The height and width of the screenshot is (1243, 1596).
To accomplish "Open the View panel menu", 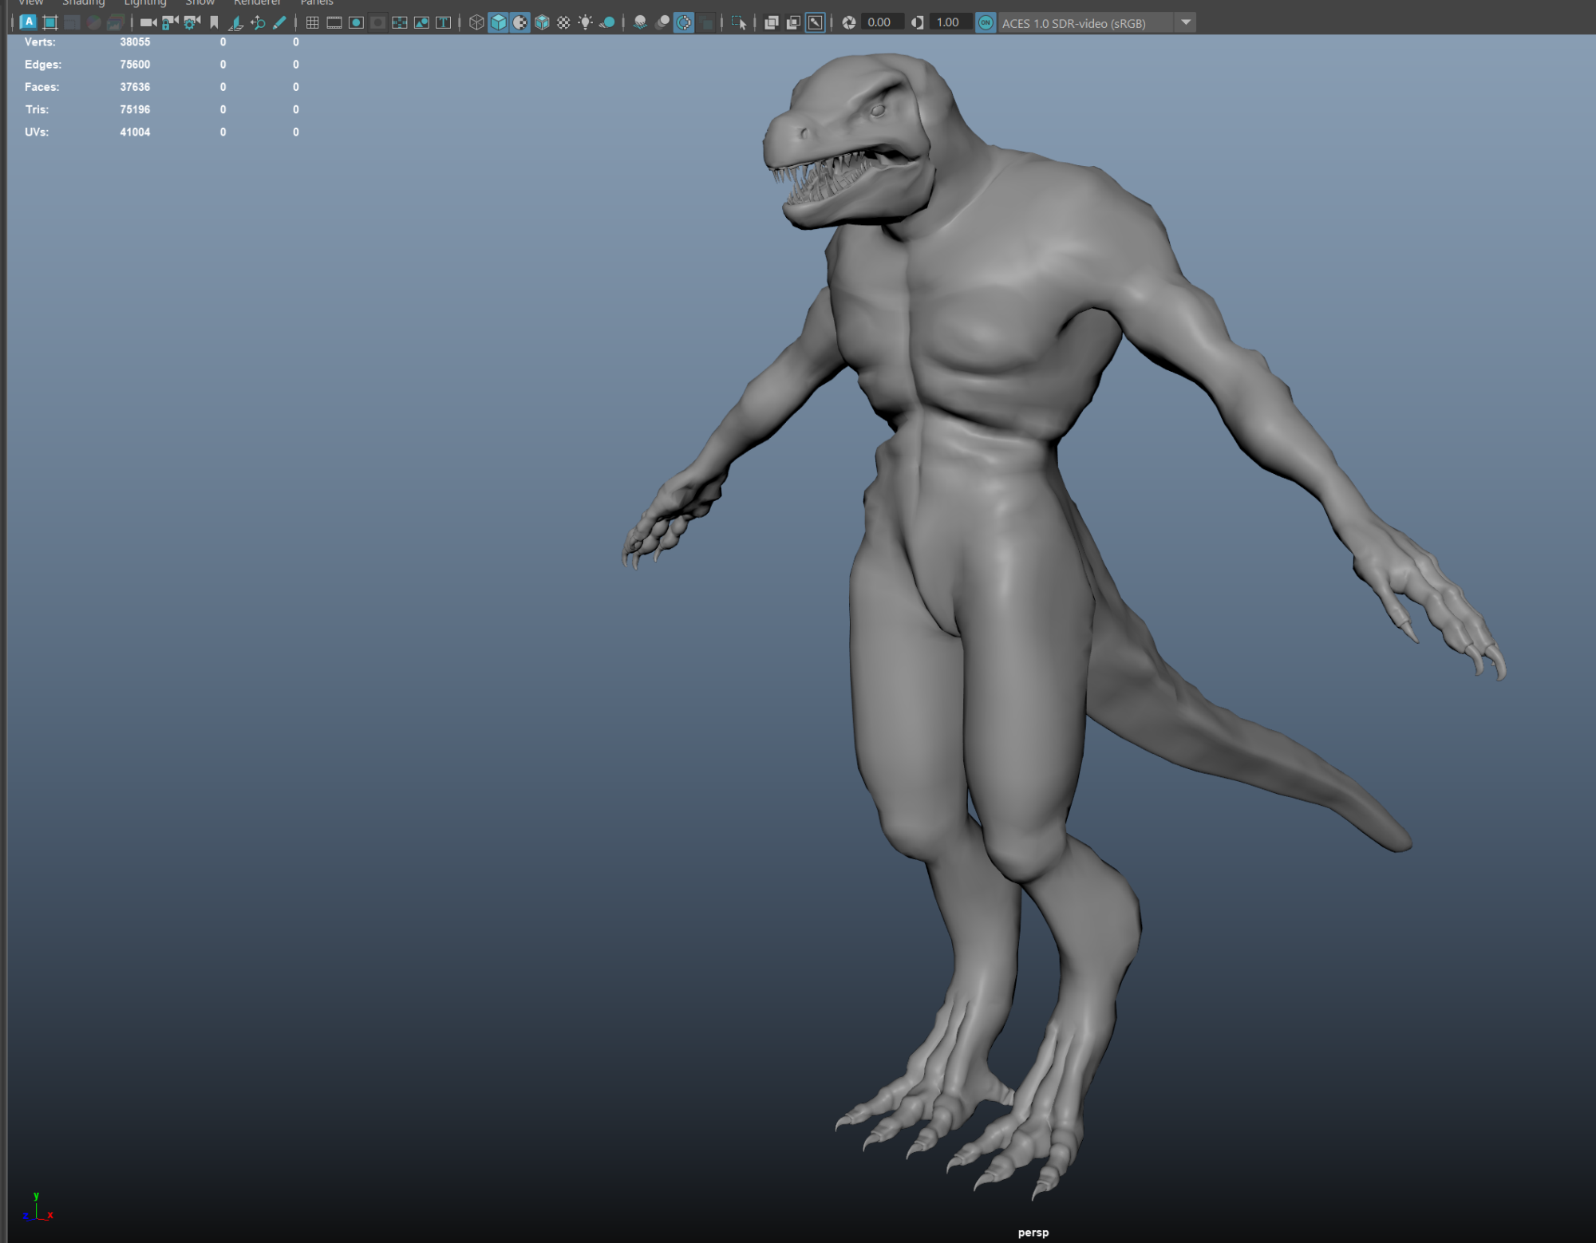I will tap(30, 3).
